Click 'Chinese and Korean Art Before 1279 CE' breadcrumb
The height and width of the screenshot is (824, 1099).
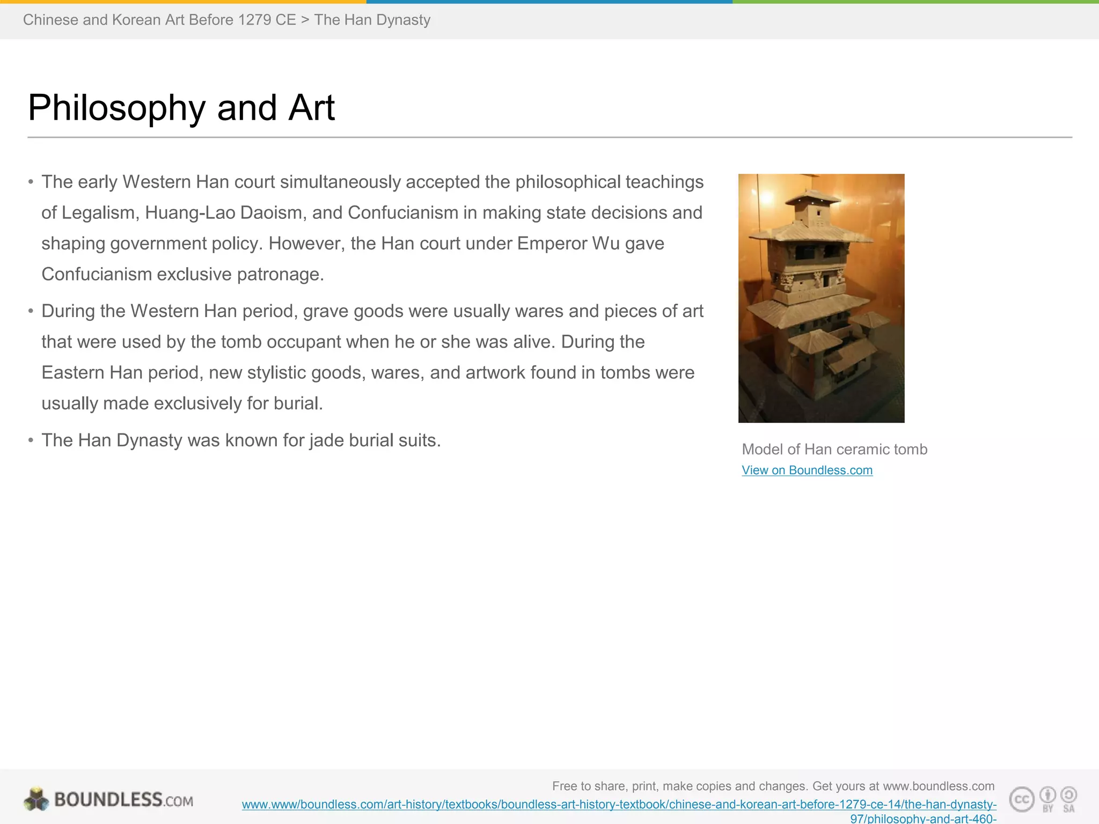point(159,20)
